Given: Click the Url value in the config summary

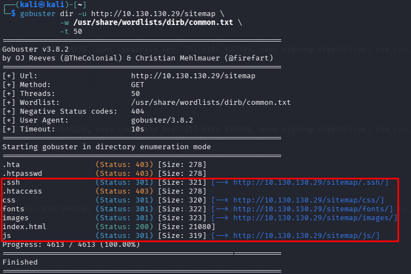Looking at the screenshot, I should [x=193, y=76].
